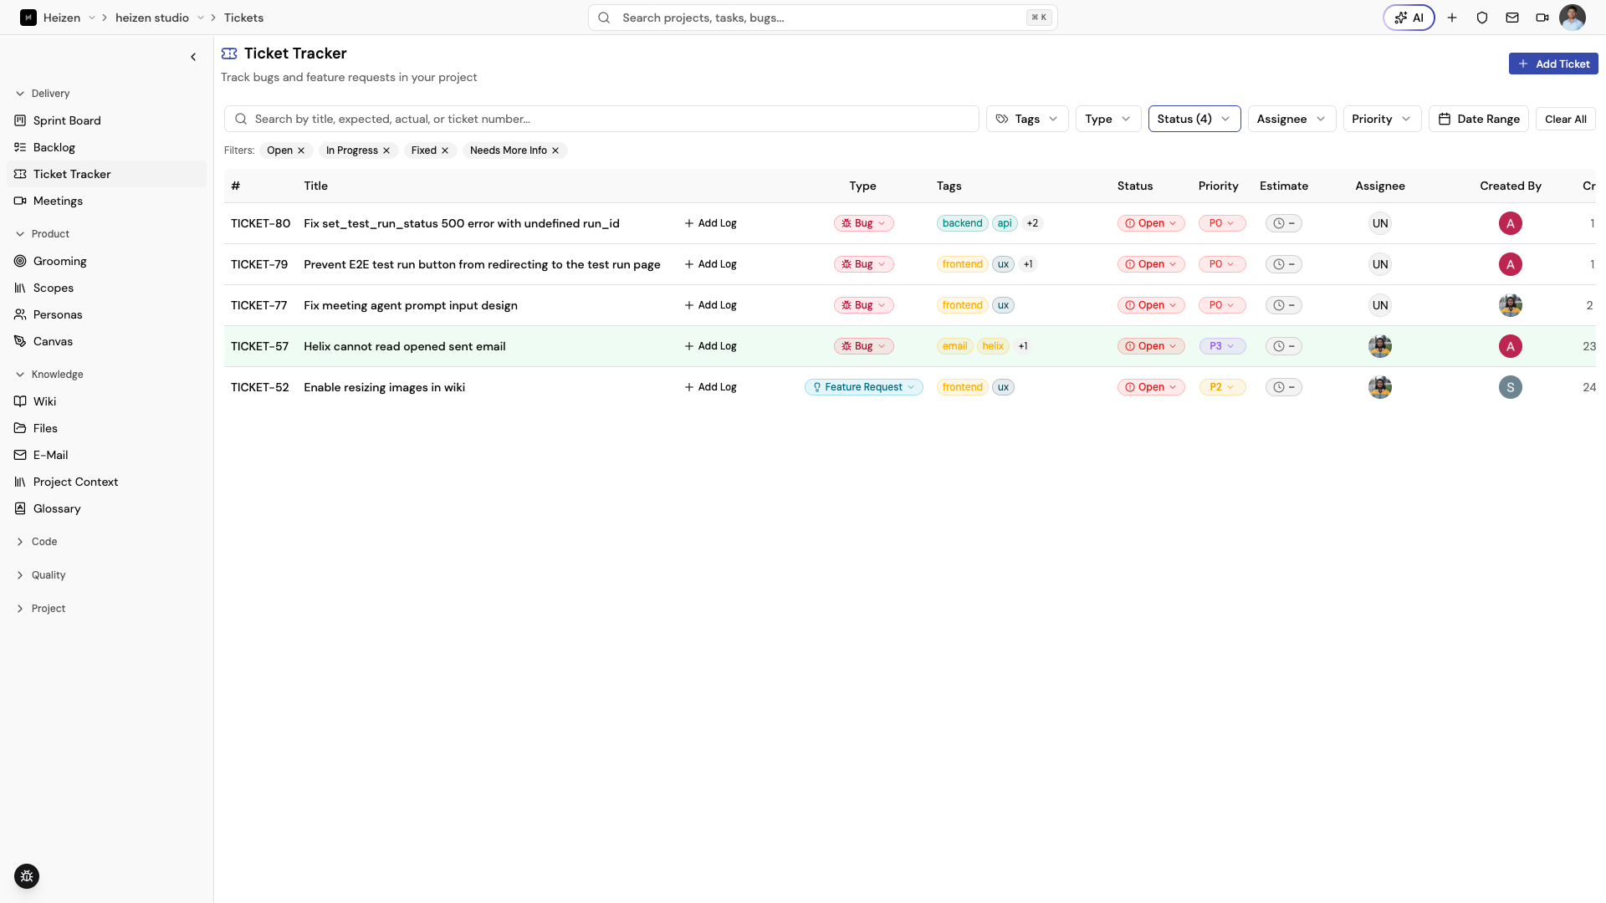Open the mail icon in top bar
This screenshot has height=903, width=1606.
point(1512,18)
